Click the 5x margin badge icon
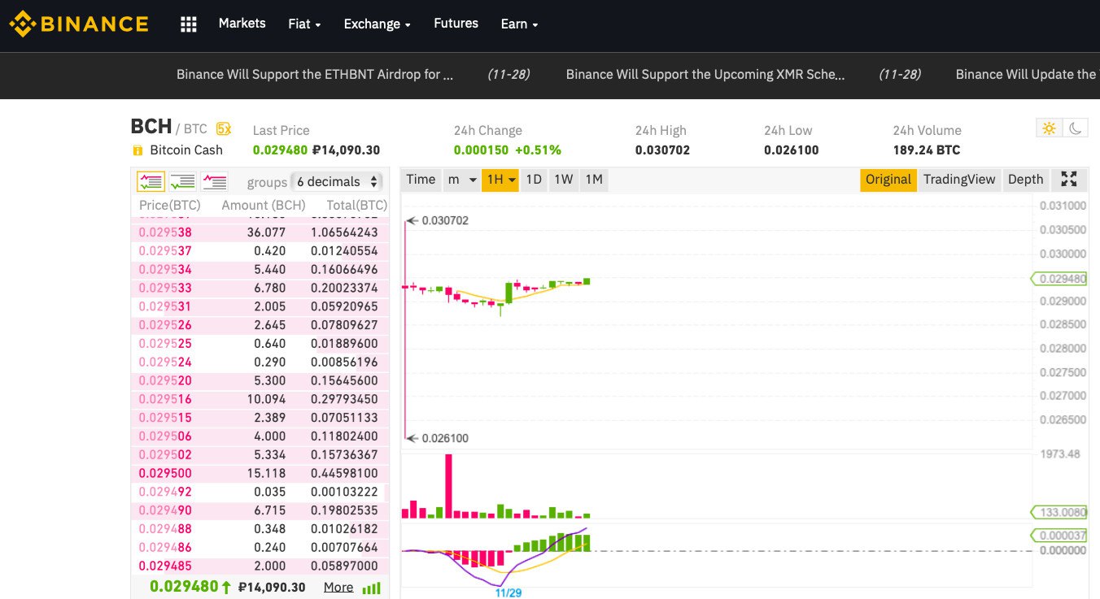The width and height of the screenshot is (1100, 599). [x=224, y=128]
